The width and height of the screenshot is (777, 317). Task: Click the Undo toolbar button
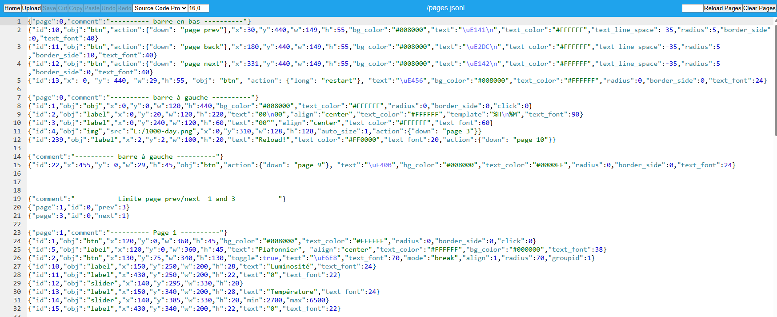point(108,8)
